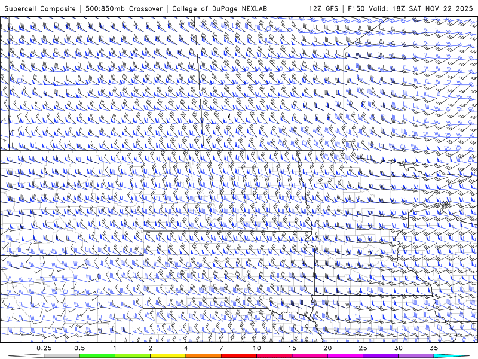
Task: Click the '0.5' legend value
Action: click(79, 348)
